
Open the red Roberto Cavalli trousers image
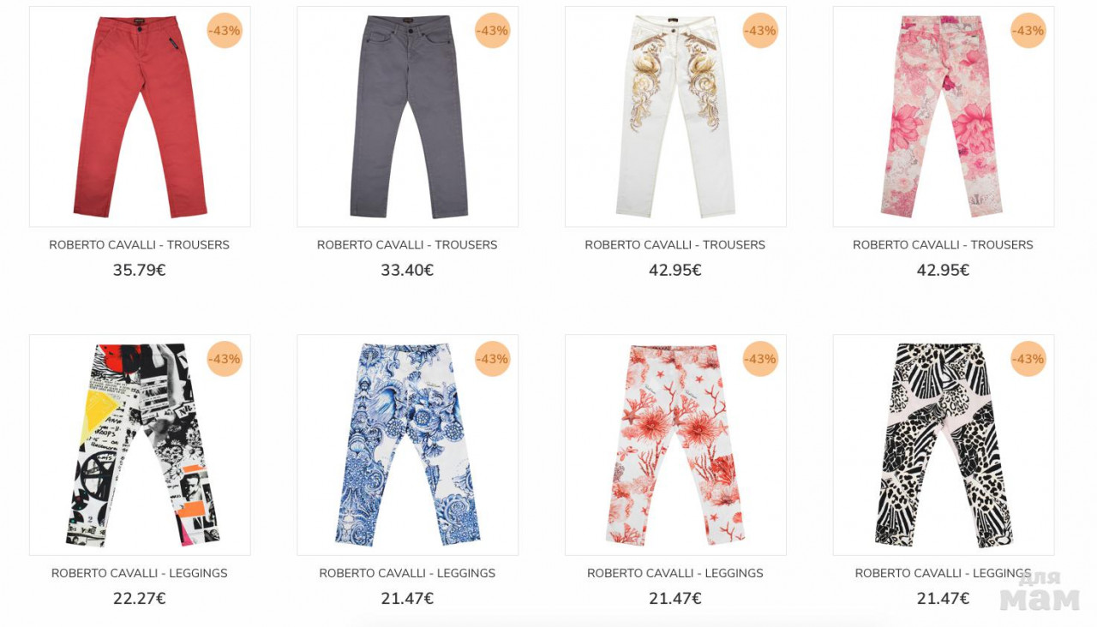pos(140,116)
